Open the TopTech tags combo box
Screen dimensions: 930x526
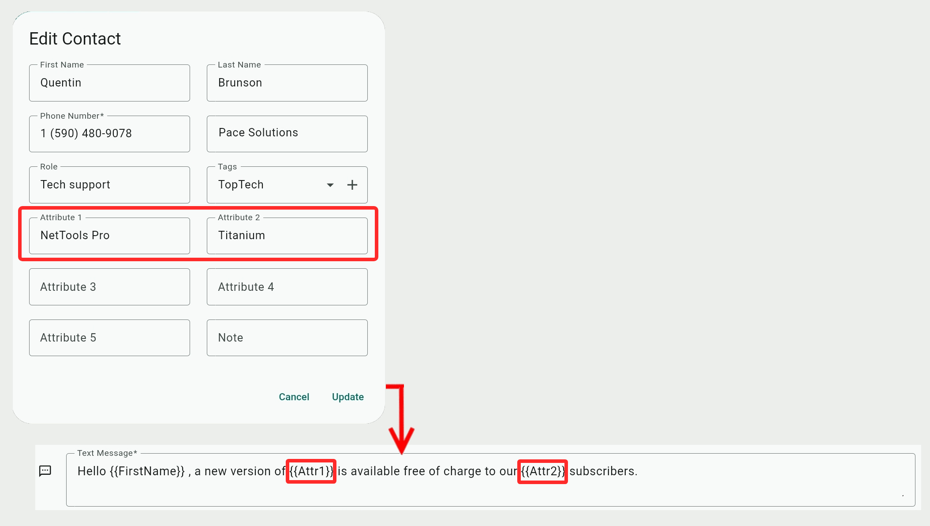click(x=269, y=185)
